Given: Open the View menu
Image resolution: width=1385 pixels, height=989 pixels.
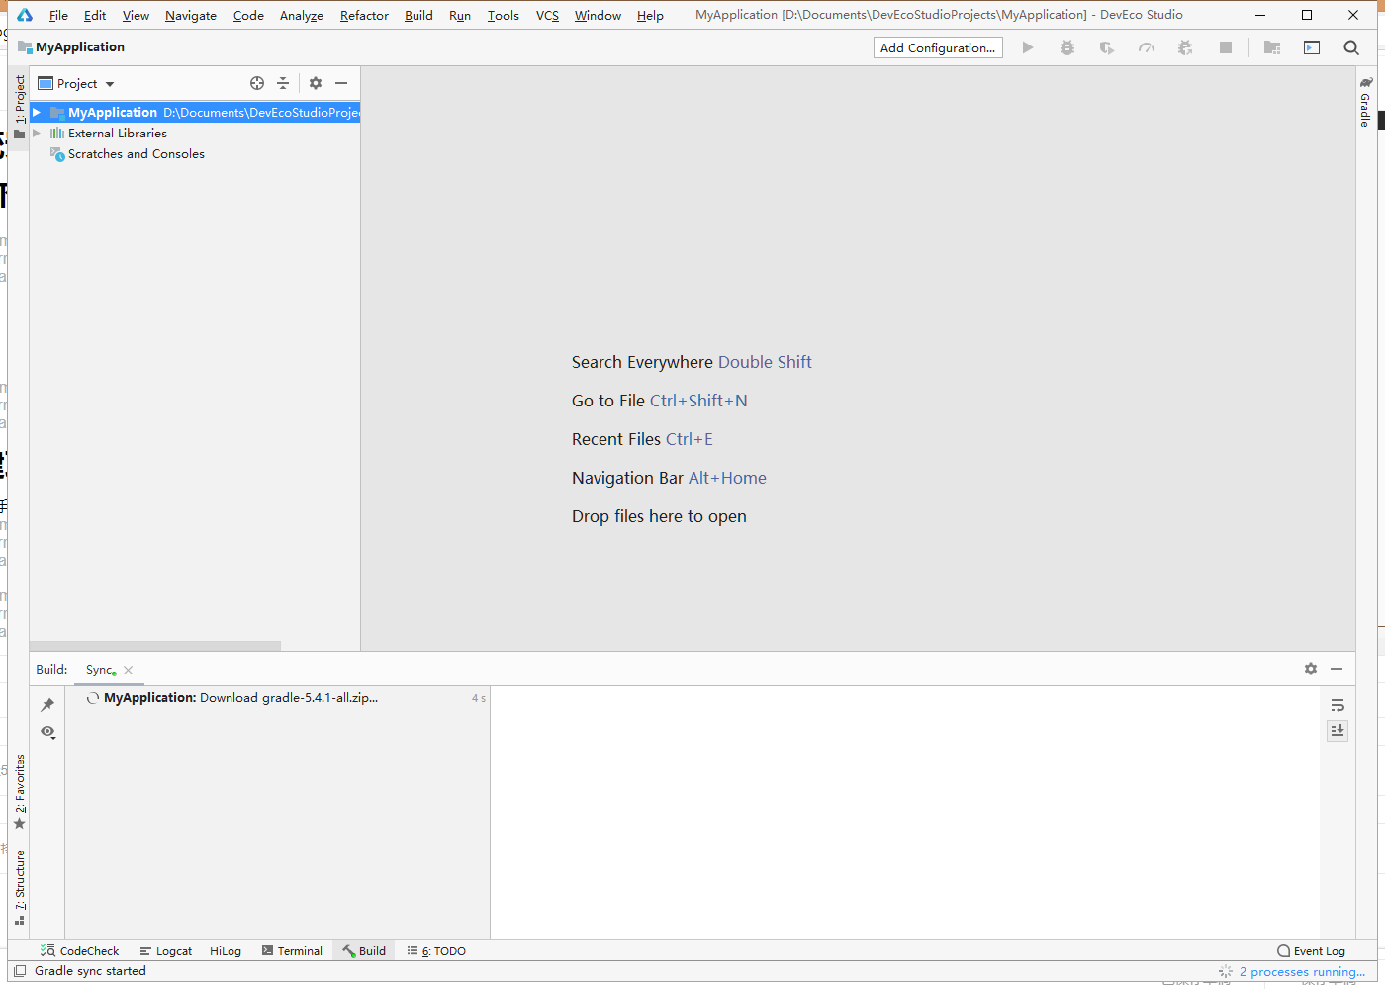Looking at the screenshot, I should (136, 15).
